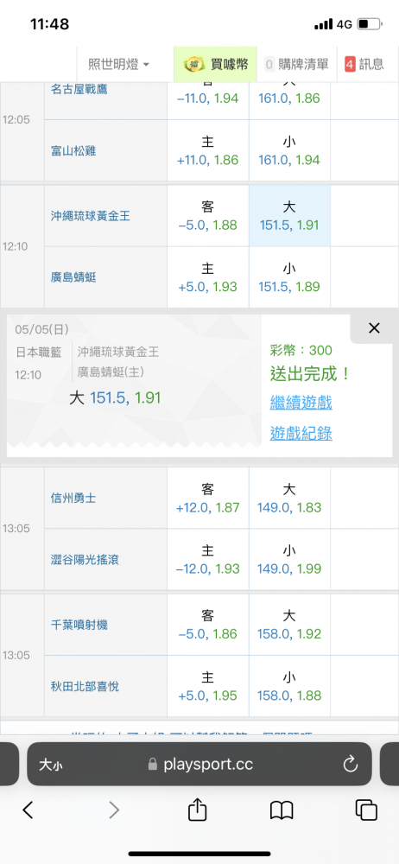Close the bet confirmation panel with X

pyautogui.click(x=374, y=328)
